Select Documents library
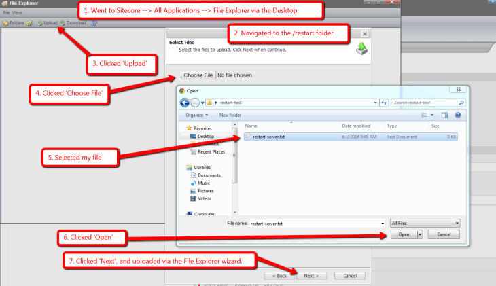 click(209, 175)
